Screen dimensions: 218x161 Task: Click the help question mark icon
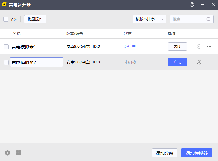point(192,5)
